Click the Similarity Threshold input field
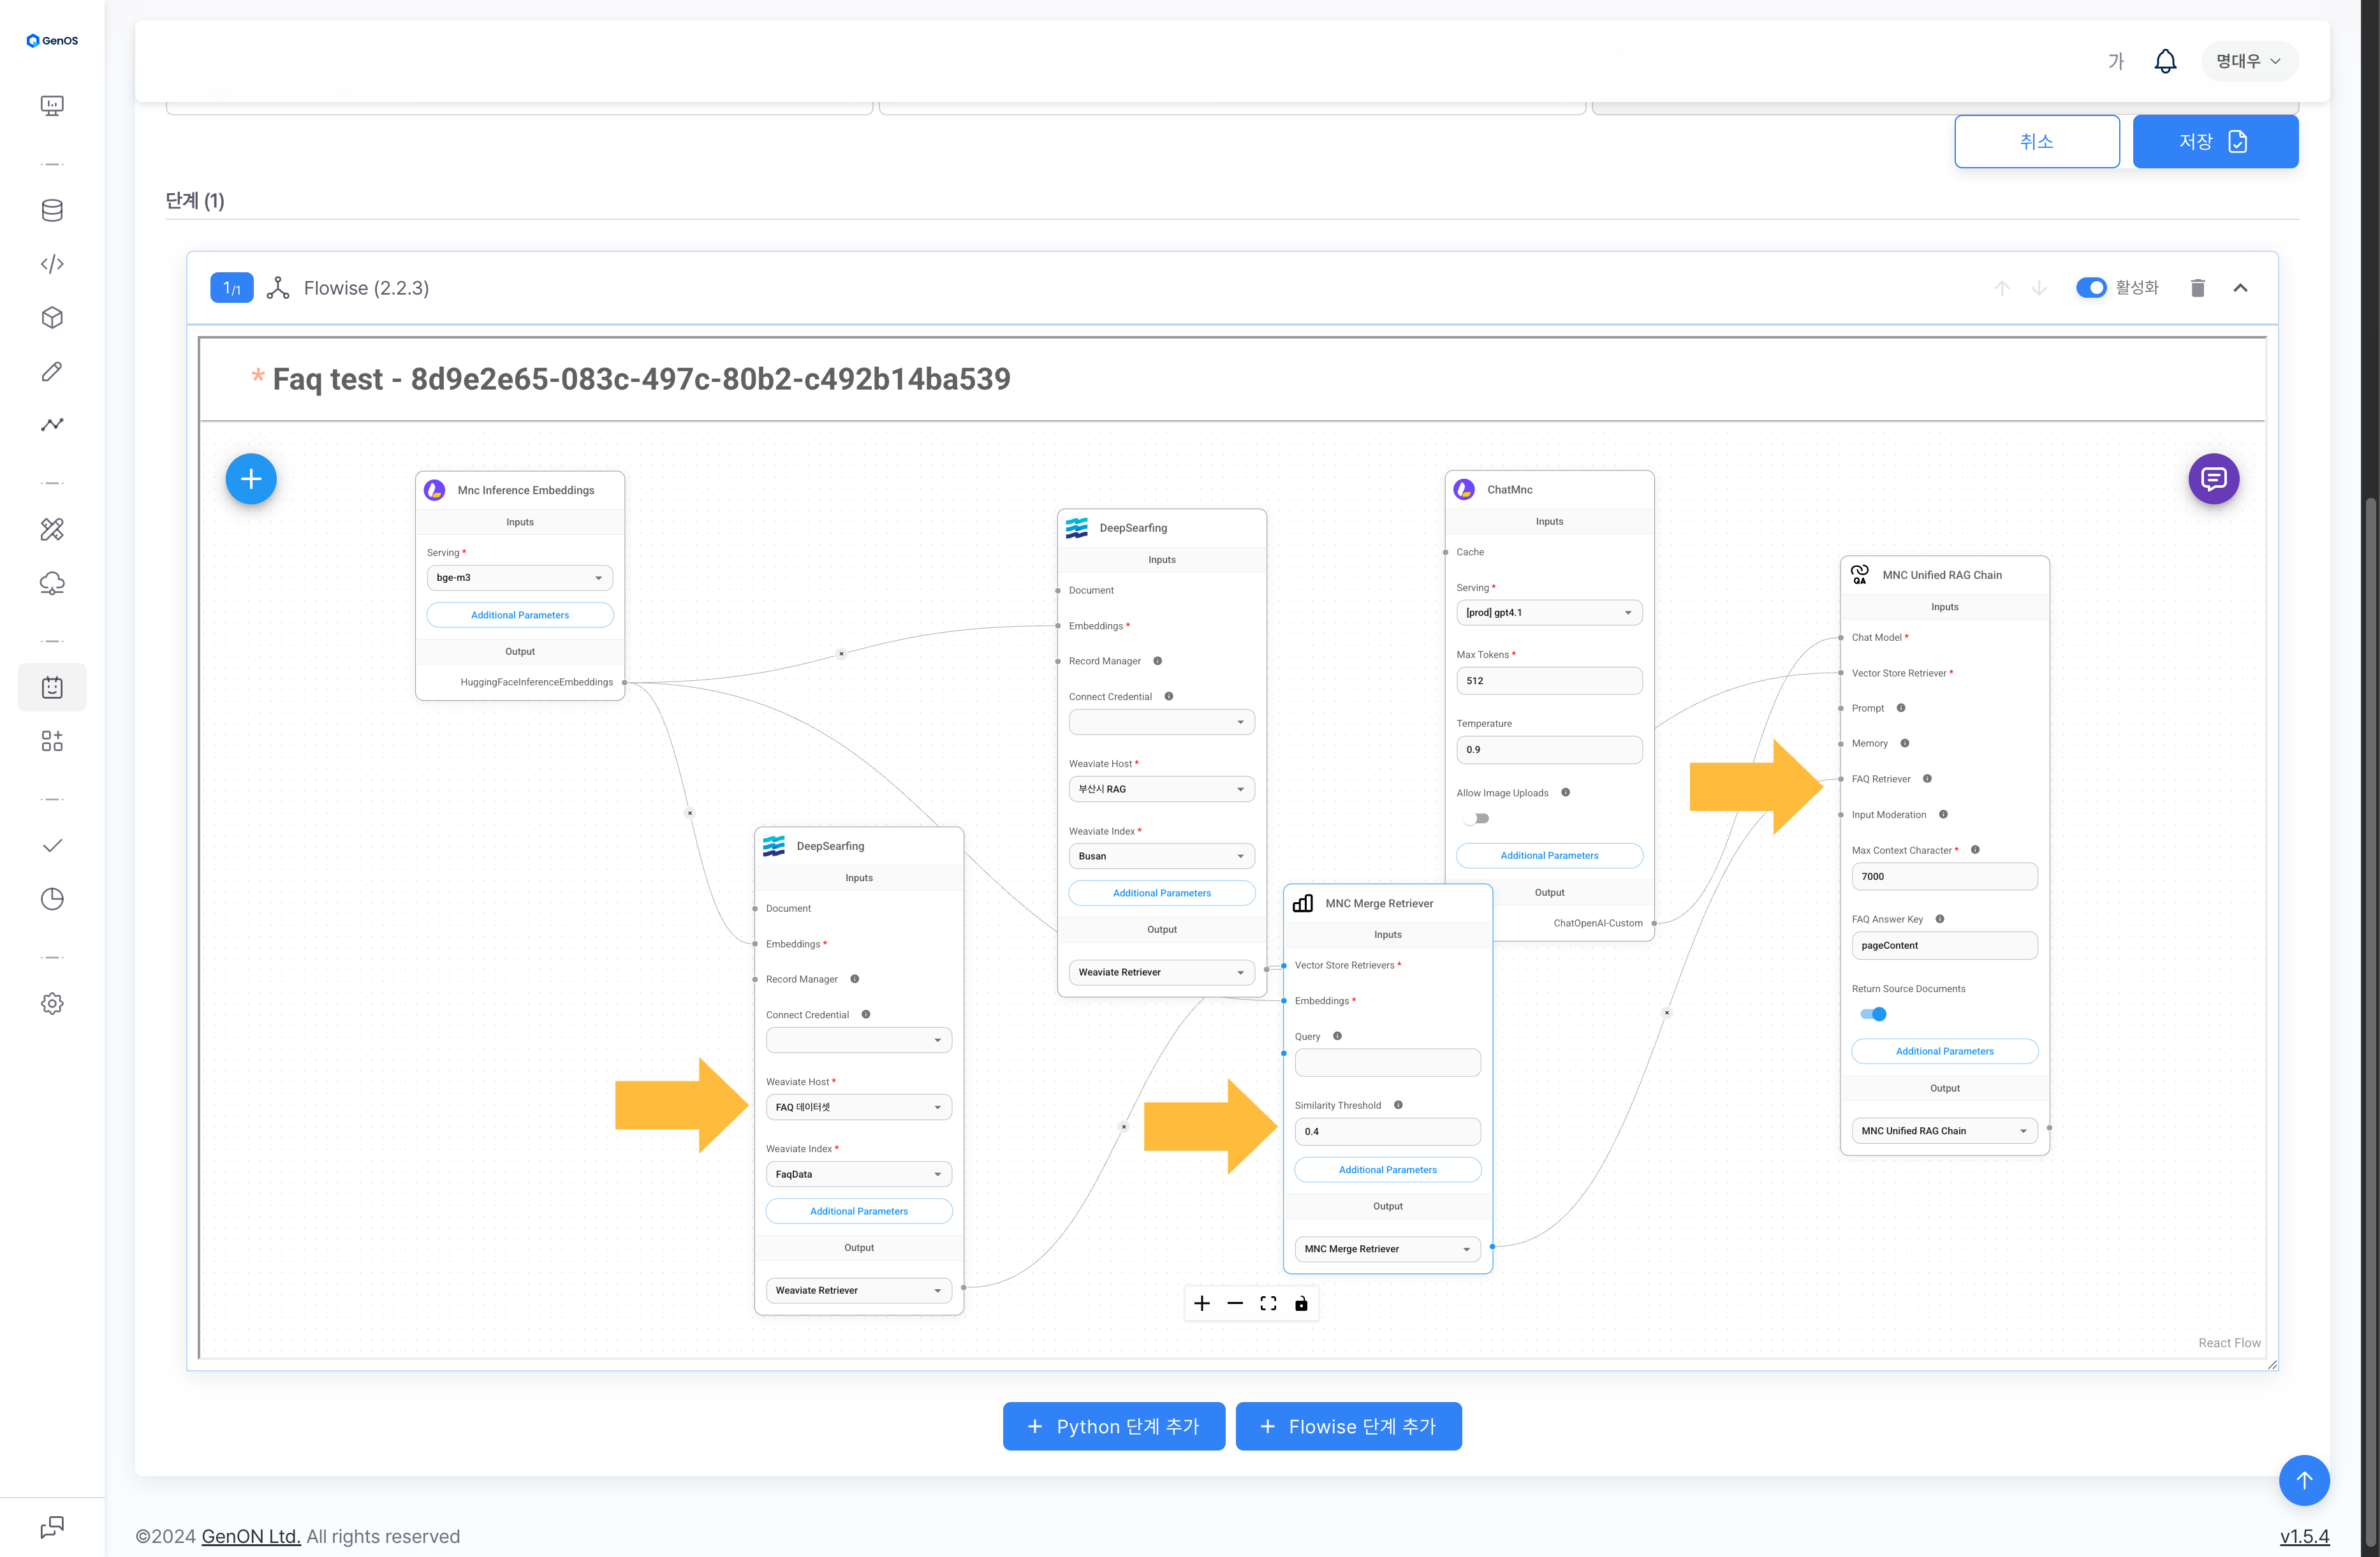2380x1557 pixels. (1386, 1132)
